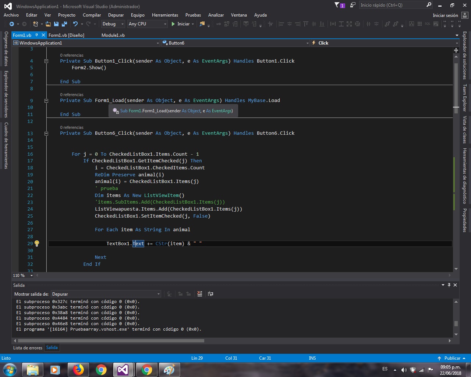This screenshot has height=377, width=471.
Task: Click the align tops layout icon
Action: (306, 24)
